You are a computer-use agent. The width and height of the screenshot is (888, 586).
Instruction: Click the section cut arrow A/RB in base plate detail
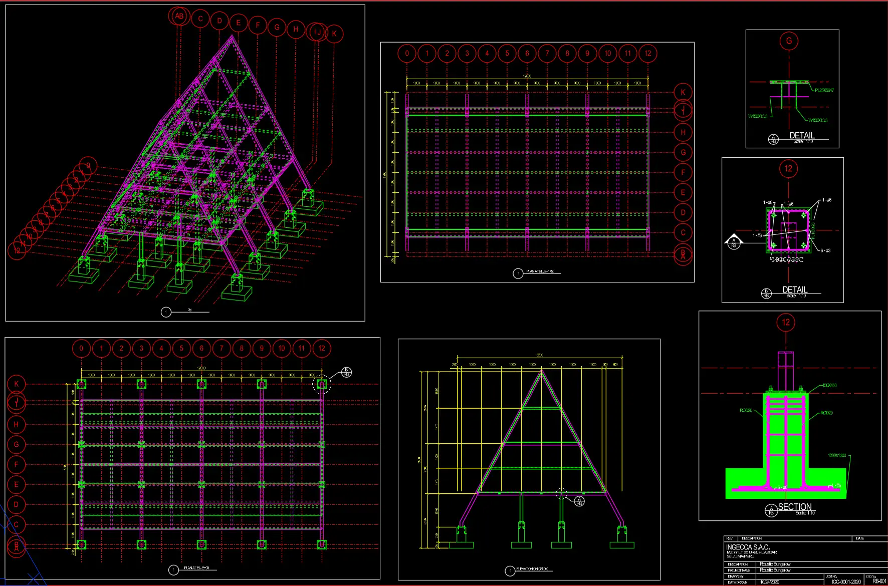coord(734,242)
